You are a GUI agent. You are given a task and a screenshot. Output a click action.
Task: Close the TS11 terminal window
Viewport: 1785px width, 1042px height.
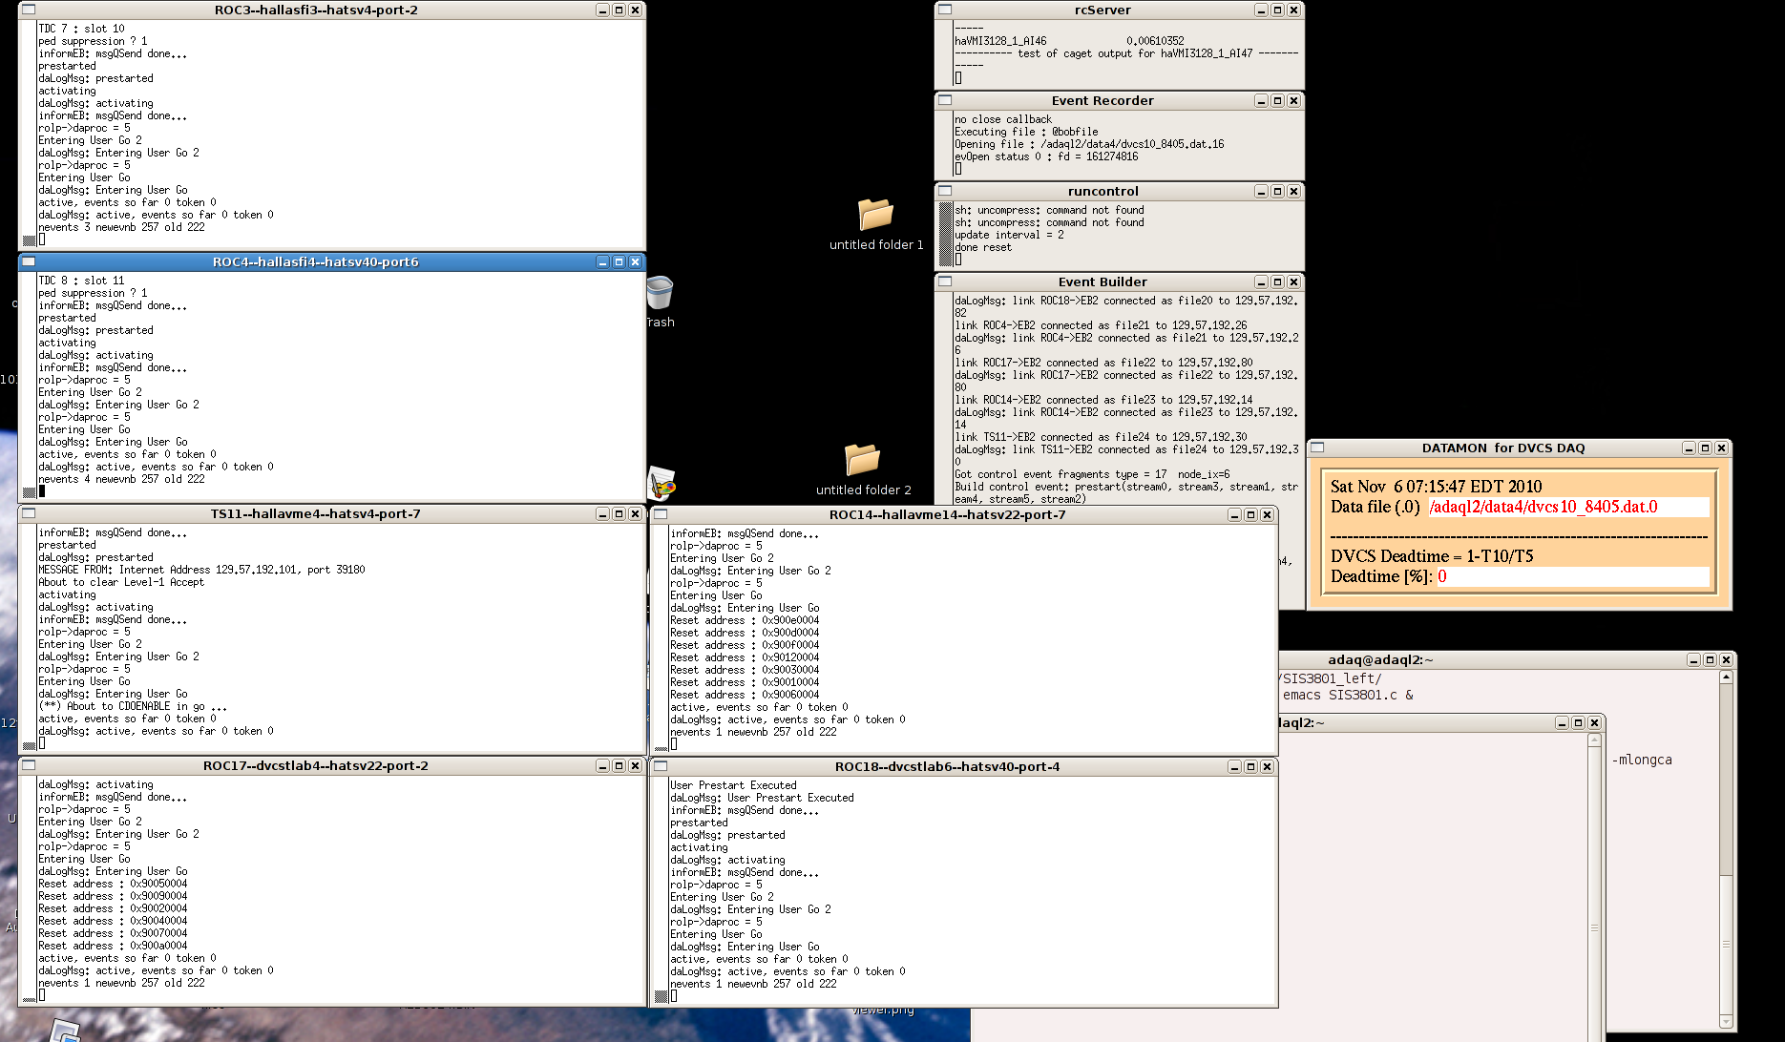pyautogui.click(x=635, y=513)
